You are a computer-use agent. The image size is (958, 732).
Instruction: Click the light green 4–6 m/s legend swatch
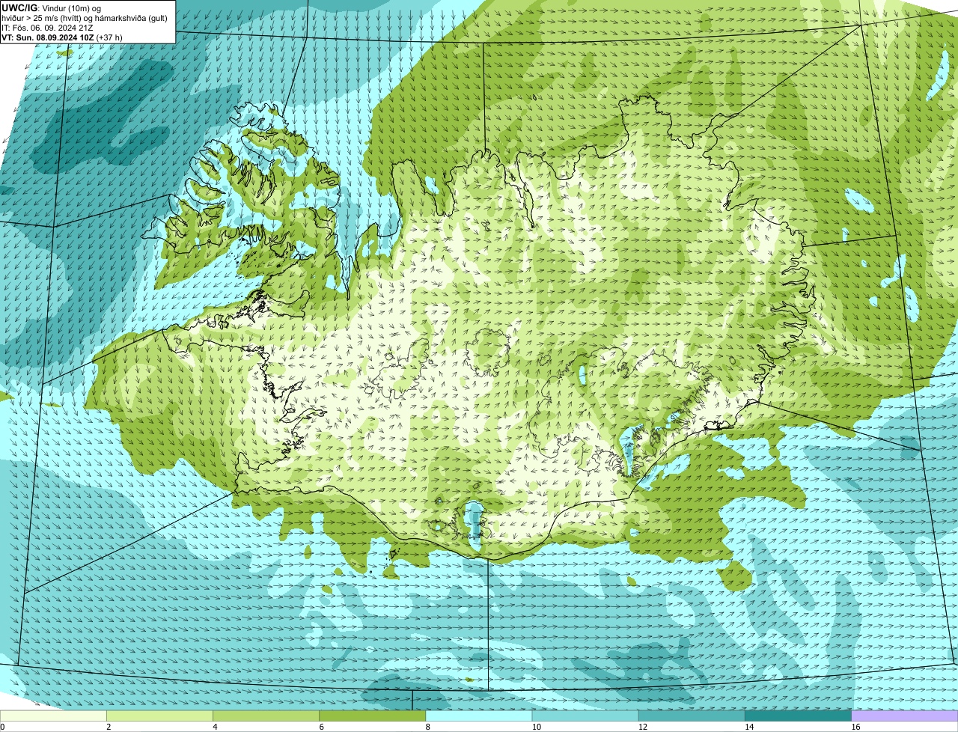tap(266, 716)
